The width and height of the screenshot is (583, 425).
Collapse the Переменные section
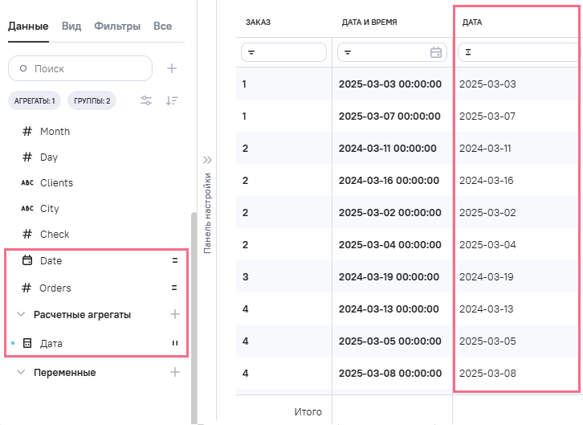21,373
